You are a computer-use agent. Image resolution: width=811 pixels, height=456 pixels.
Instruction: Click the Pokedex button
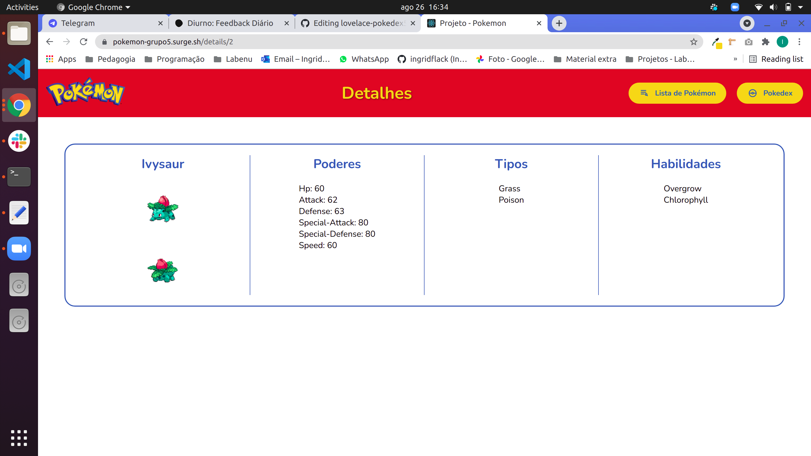[770, 93]
